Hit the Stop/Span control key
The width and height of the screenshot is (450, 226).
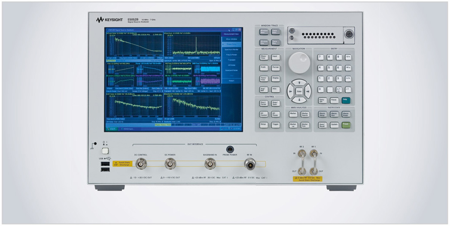tap(276, 103)
